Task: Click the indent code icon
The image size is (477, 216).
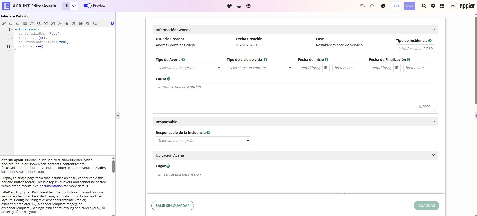Action: tap(18, 23)
